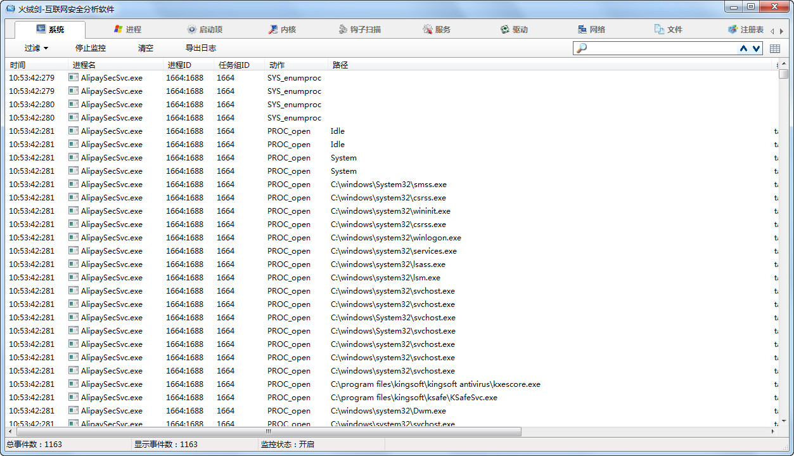Click the 总事件数：1163 status text
The height and width of the screenshot is (456, 794).
pos(34,445)
